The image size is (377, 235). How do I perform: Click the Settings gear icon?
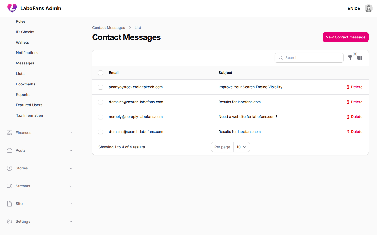9,221
